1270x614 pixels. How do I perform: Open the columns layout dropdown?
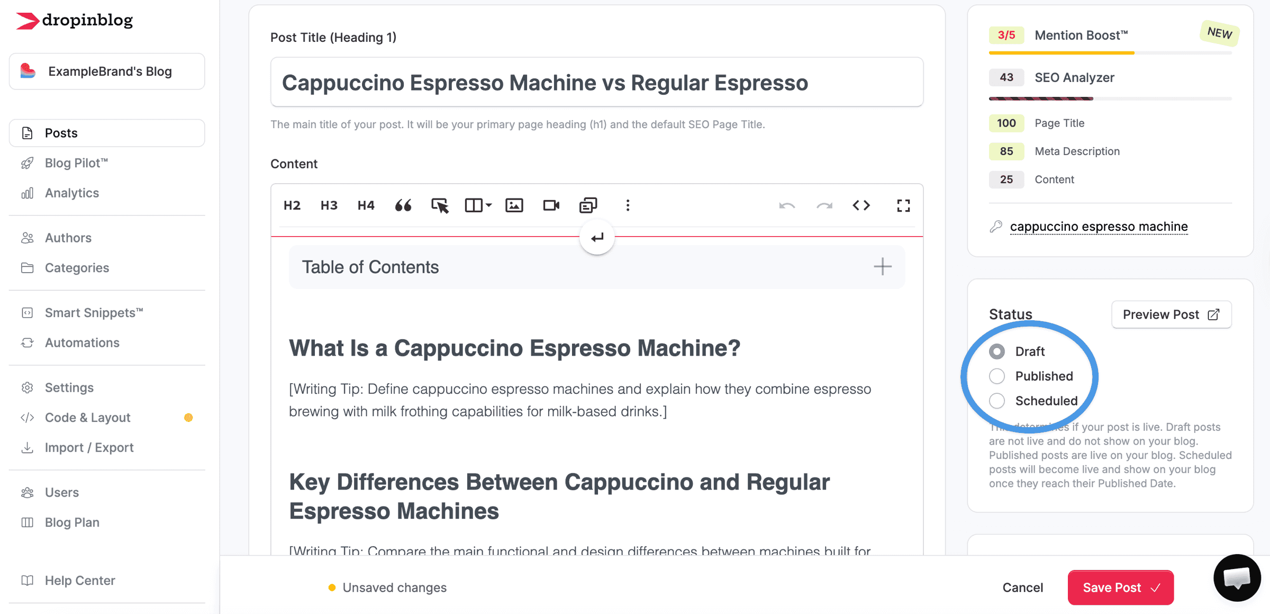(478, 205)
